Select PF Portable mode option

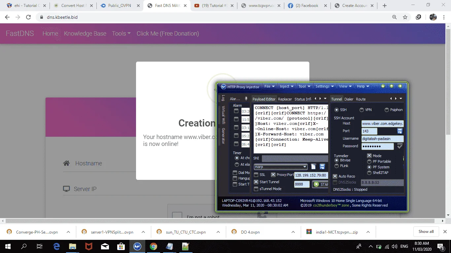coord(369,161)
